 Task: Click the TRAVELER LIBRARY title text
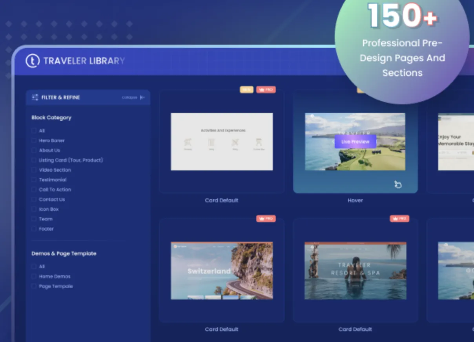(x=84, y=61)
